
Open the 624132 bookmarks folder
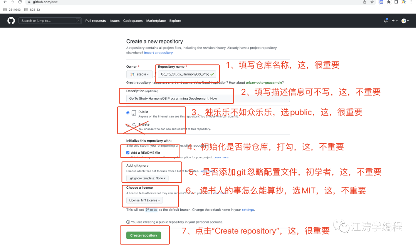32,10
